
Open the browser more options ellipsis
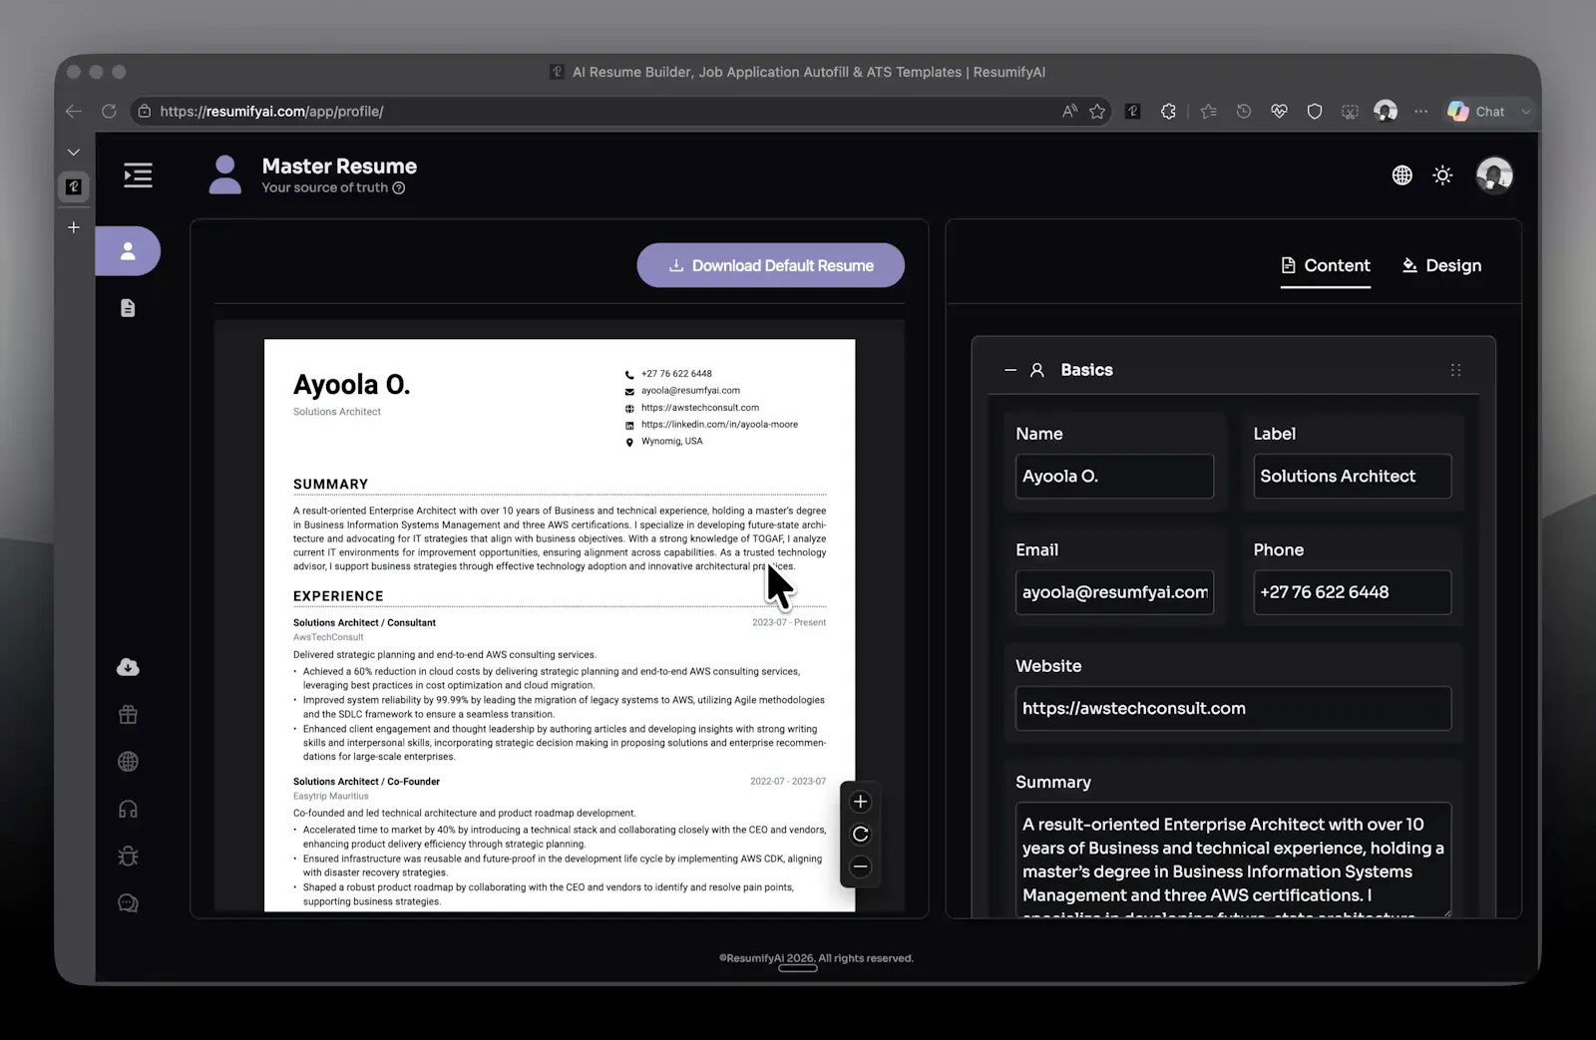(1420, 112)
